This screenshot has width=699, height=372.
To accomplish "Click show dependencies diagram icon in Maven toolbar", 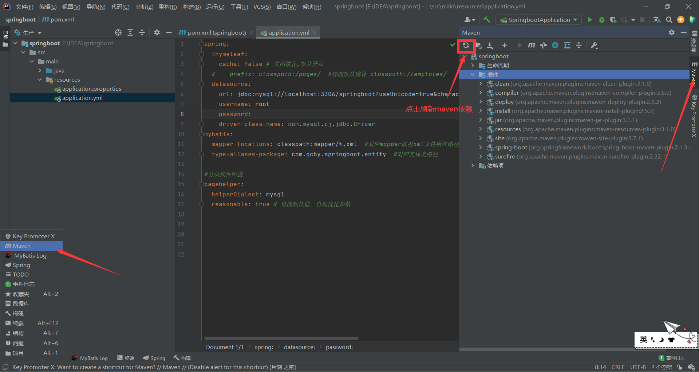I will (567, 45).
